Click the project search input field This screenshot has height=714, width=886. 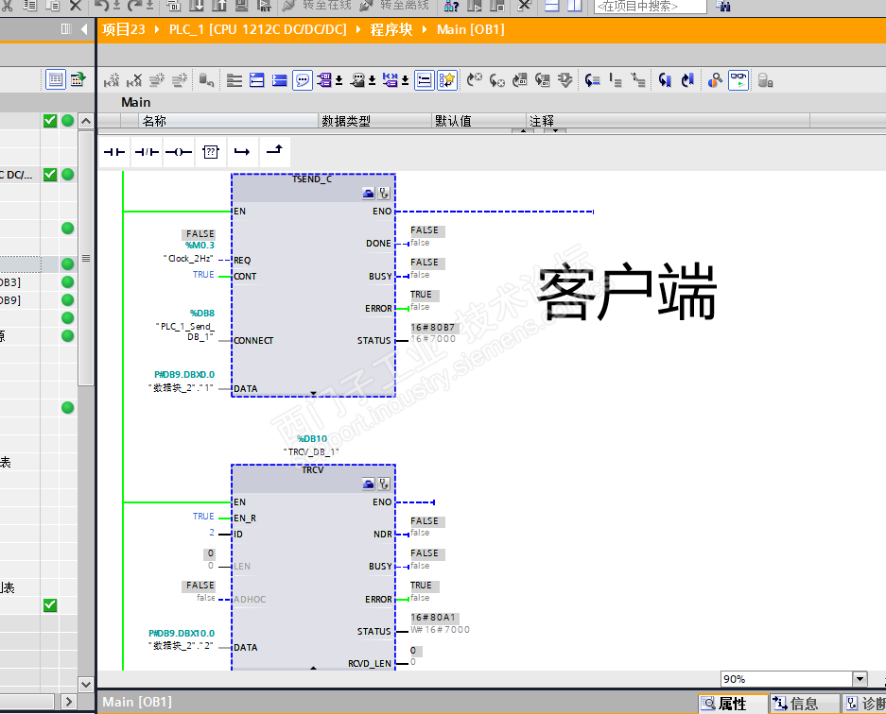pyautogui.click(x=650, y=7)
